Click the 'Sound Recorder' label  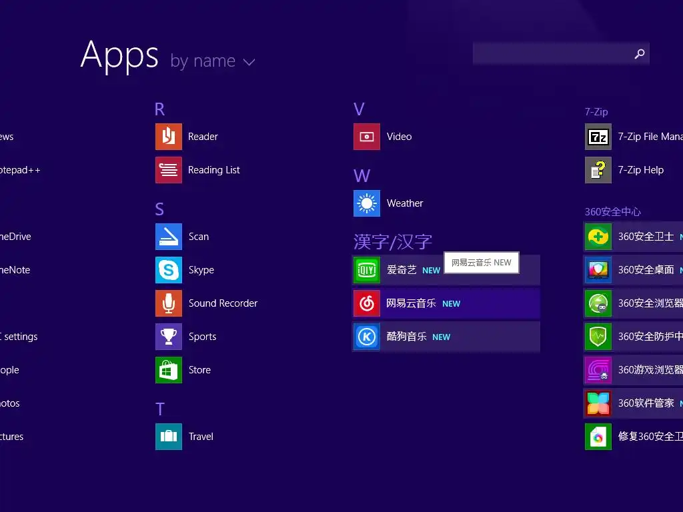[223, 303]
